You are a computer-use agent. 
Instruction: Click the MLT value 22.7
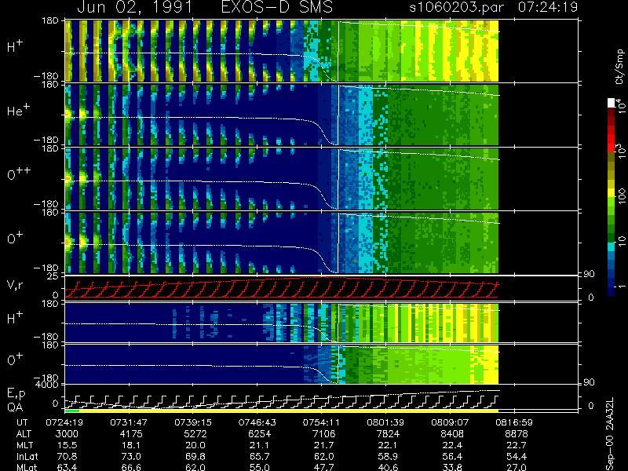click(517, 445)
